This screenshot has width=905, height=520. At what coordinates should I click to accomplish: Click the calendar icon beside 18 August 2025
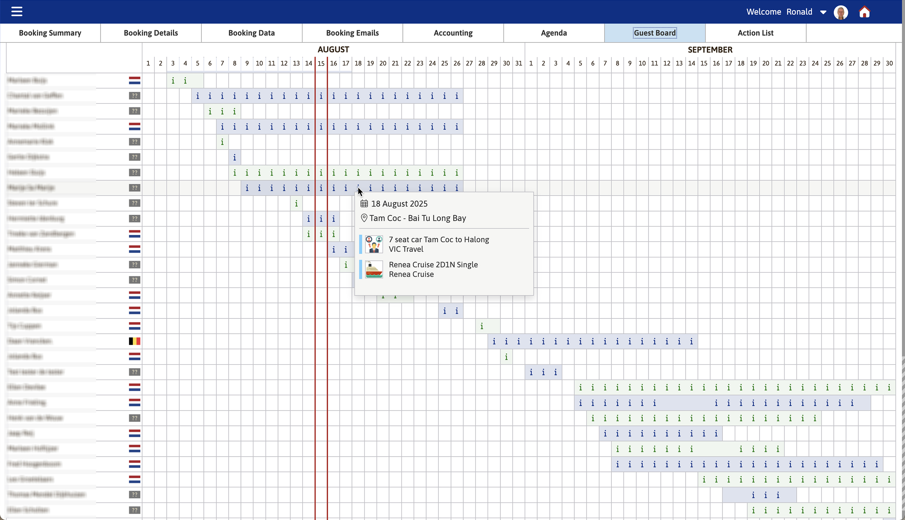[364, 203]
